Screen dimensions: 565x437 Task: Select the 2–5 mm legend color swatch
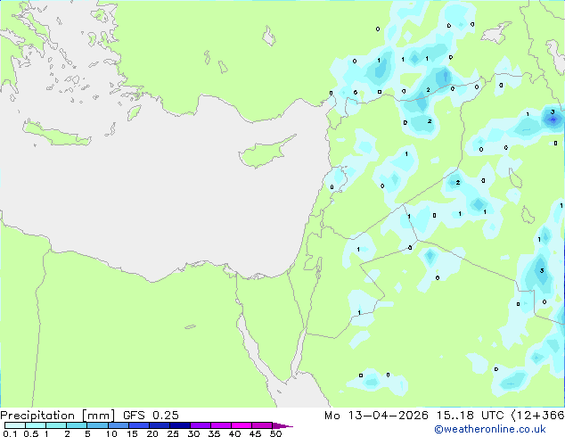coord(77,425)
